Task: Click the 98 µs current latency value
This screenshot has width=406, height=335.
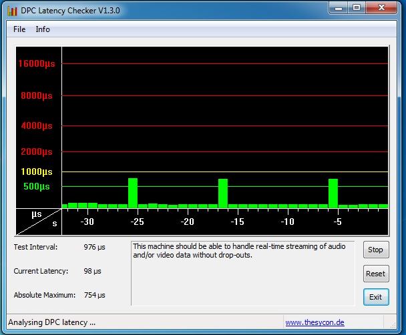Action: click(x=92, y=271)
